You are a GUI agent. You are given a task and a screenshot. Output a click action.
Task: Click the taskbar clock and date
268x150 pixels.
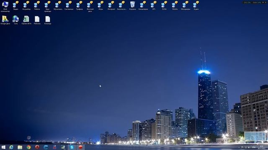pyautogui.click(x=261, y=147)
